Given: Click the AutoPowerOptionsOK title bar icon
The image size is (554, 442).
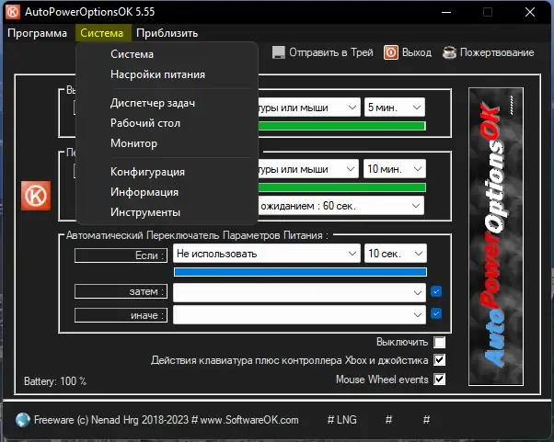Looking at the screenshot, I should (13, 12).
